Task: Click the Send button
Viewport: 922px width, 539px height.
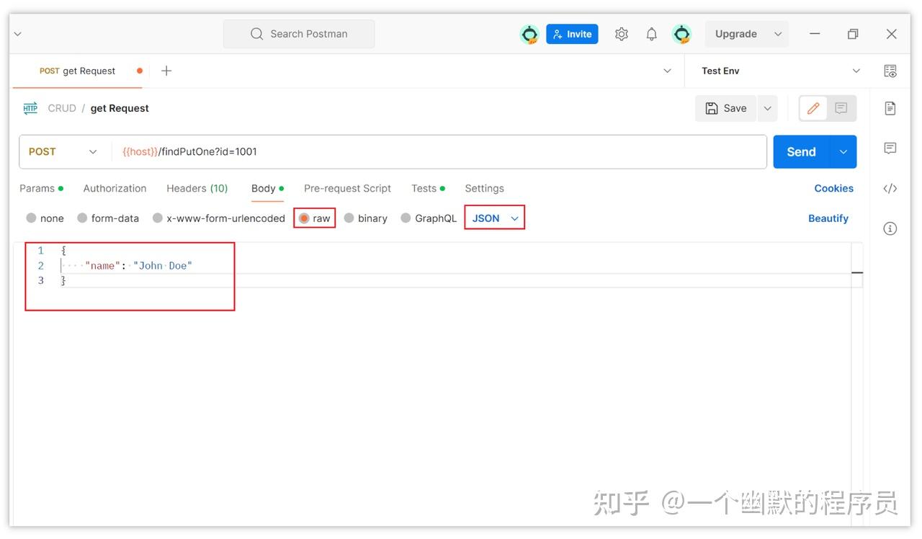Action: pyautogui.click(x=800, y=151)
